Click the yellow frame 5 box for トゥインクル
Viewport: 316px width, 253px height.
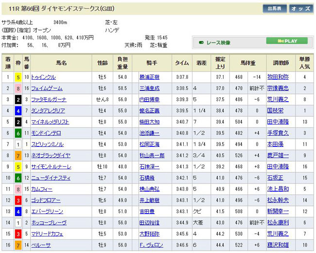coord(18,77)
